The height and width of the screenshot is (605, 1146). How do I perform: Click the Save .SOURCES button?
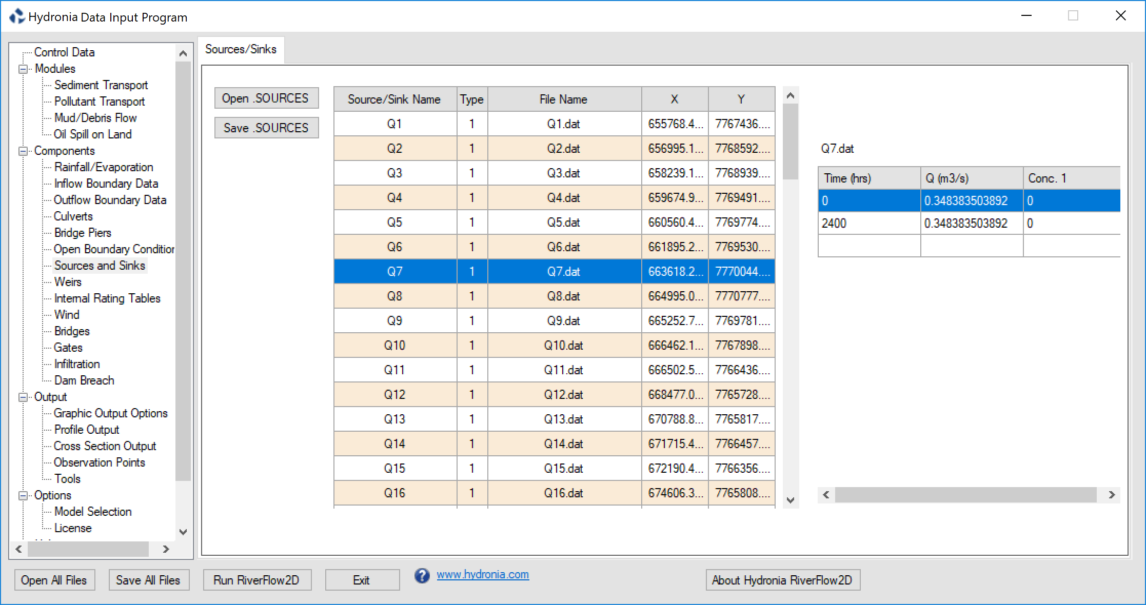point(266,128)
